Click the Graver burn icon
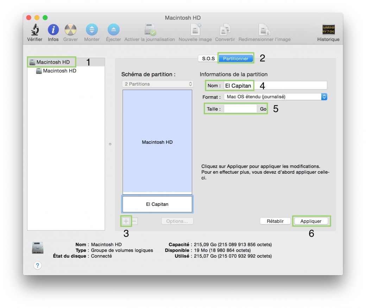This screenshot has width=366, height=308. click(70, 30)
